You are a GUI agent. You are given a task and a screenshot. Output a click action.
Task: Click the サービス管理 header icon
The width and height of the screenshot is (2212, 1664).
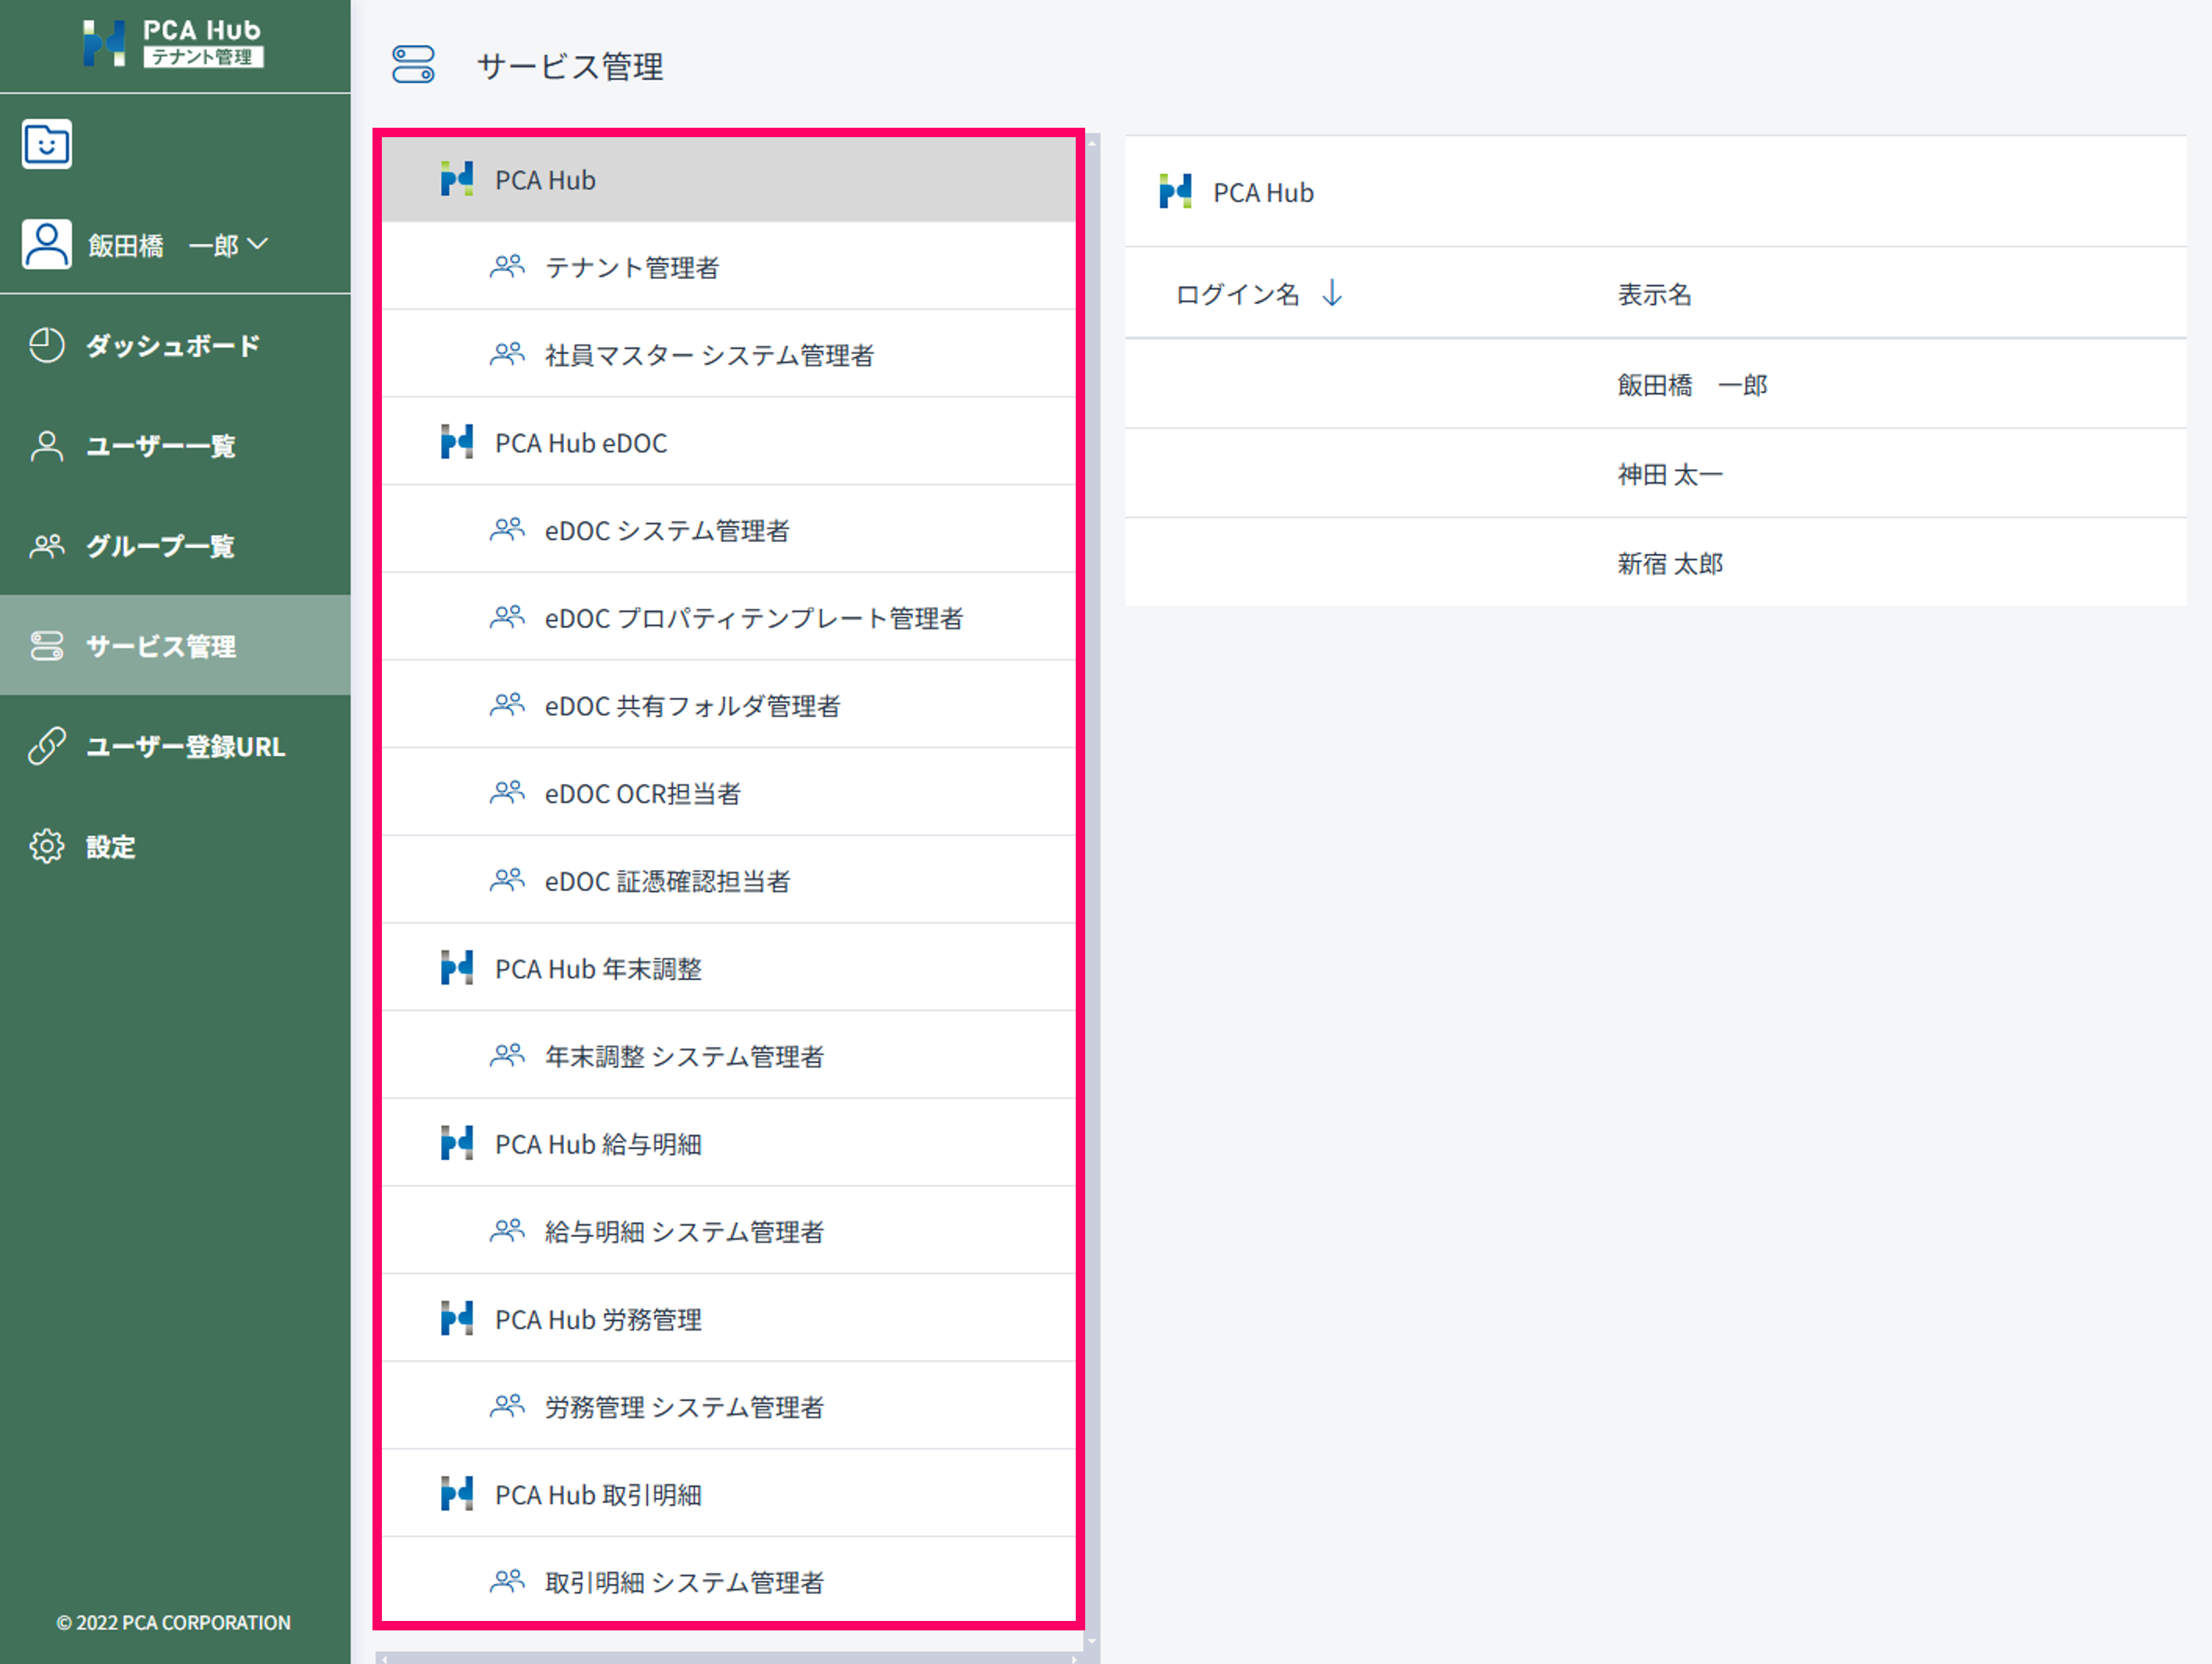coord(413,65)
